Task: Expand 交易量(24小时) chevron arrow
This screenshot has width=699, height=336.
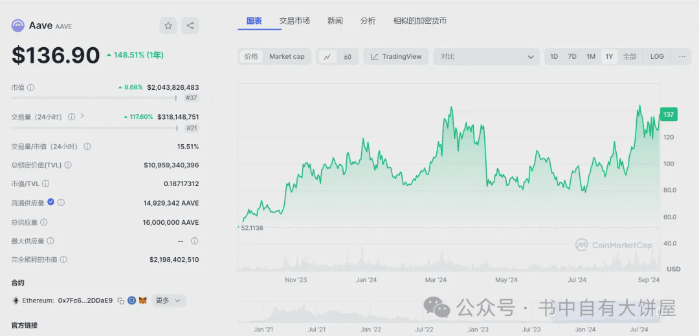Action: [82, 116]
